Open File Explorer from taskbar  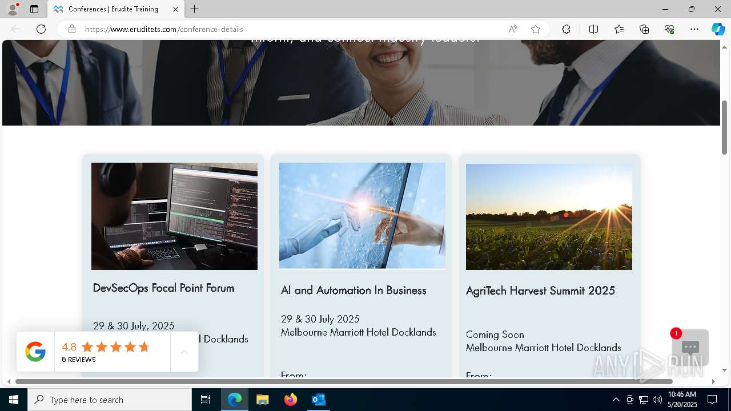coord(263,400)
